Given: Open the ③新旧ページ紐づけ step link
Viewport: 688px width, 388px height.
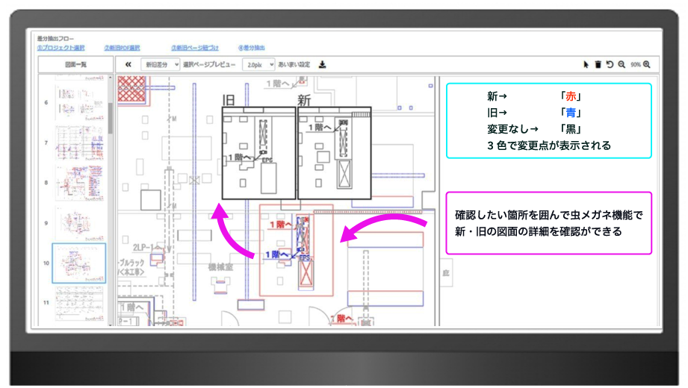Looking at the screenshot, I should [x=195, y=48].
